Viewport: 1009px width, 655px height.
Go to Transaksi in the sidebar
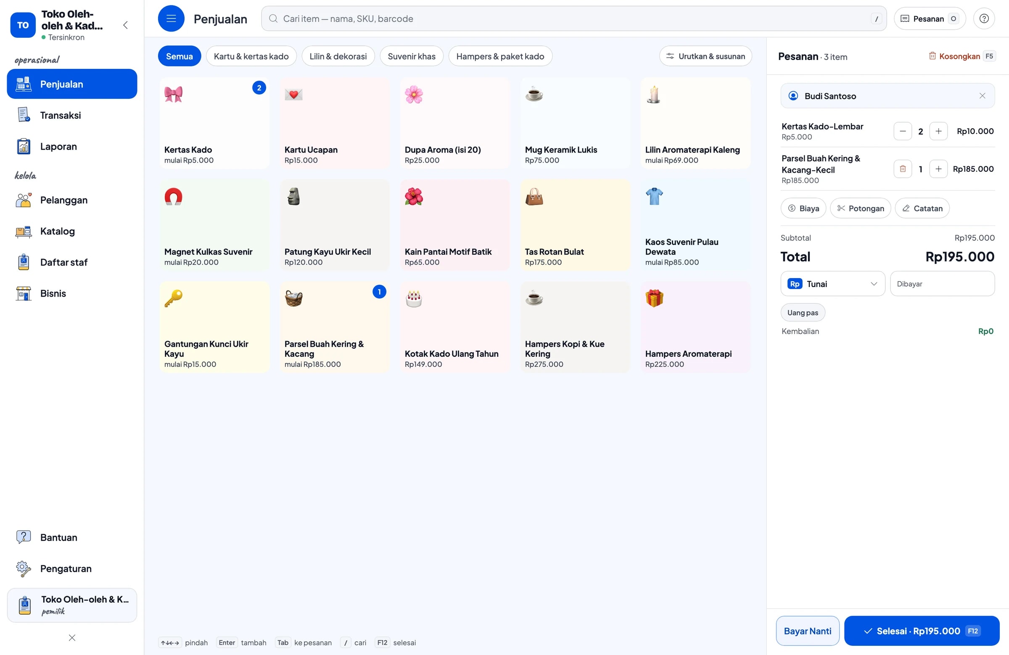pyautogui.click(x=72, y=115)
